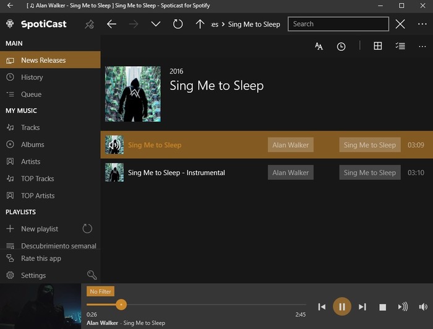Skip to the next track
The width and height of the screenshot is (433, 329).
(362, 307)
